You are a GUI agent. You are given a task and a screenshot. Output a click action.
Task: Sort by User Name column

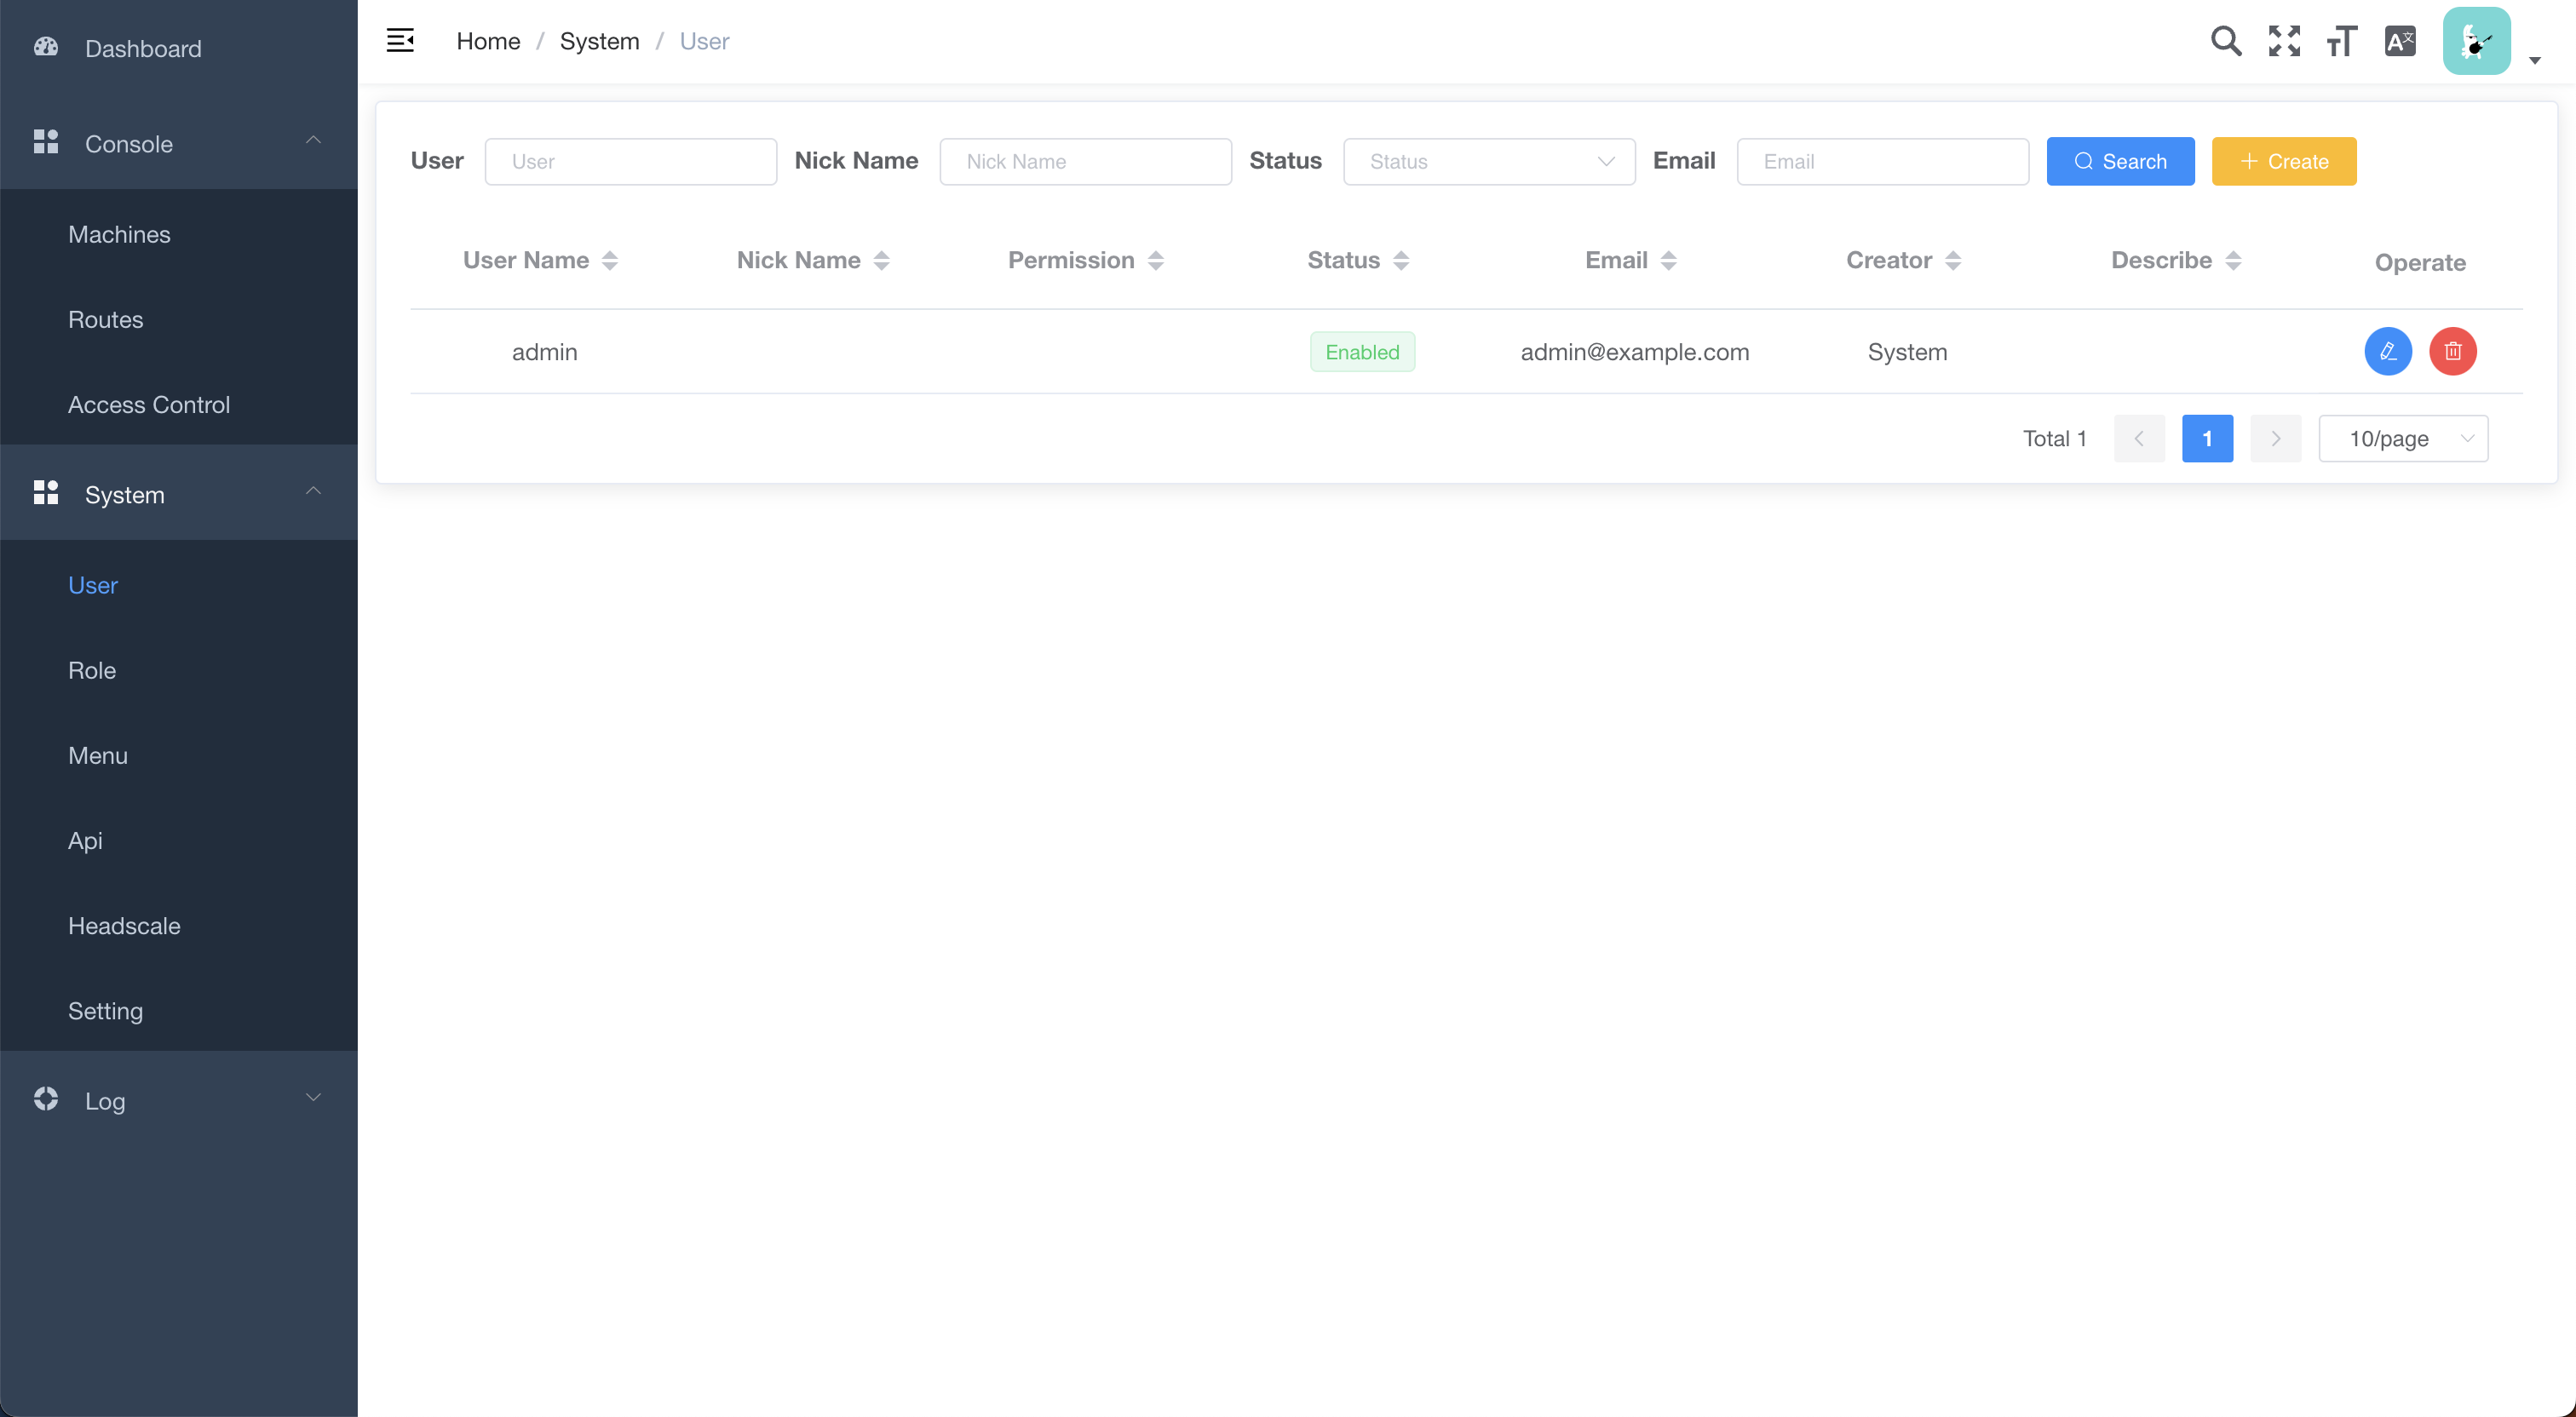609,261
